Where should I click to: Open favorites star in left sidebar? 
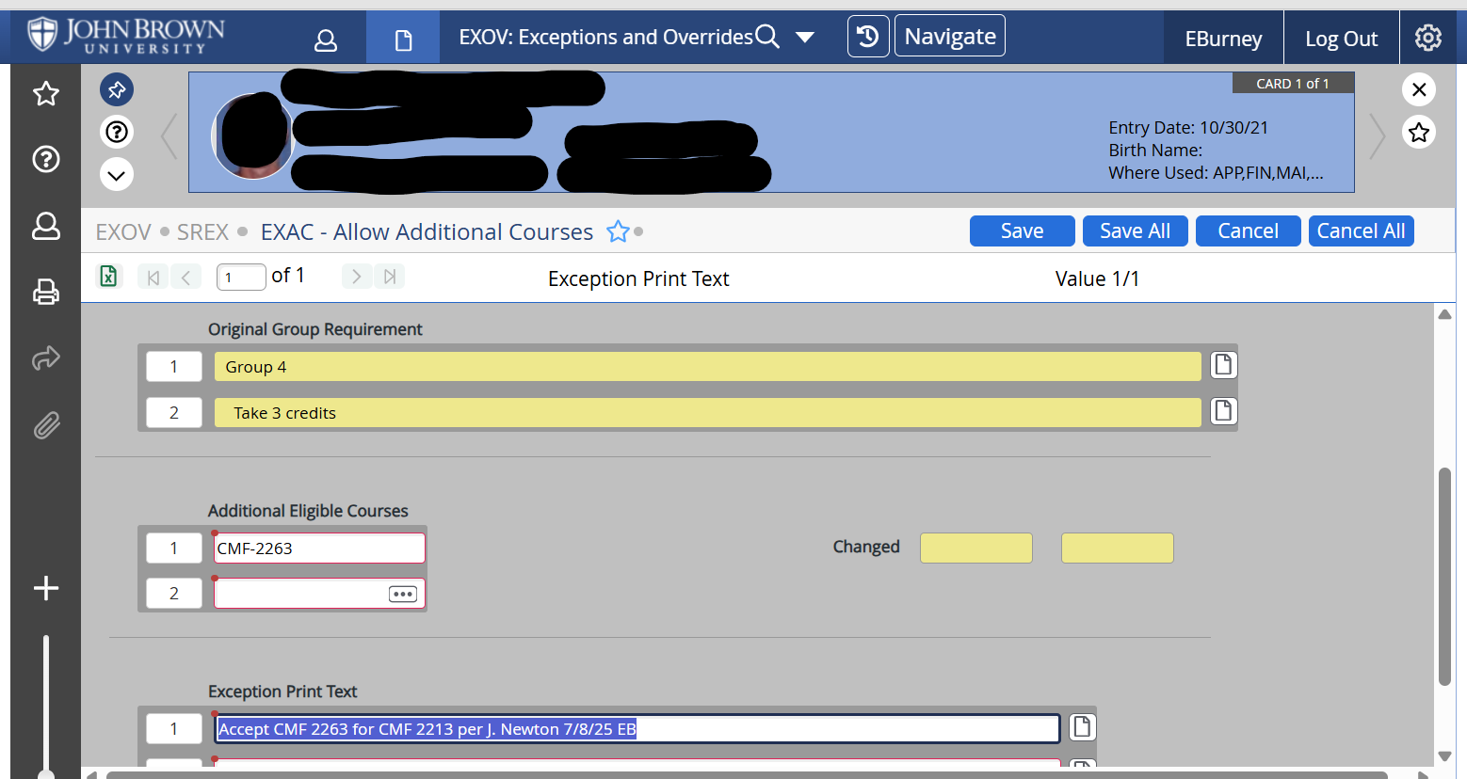pos(46,94)
